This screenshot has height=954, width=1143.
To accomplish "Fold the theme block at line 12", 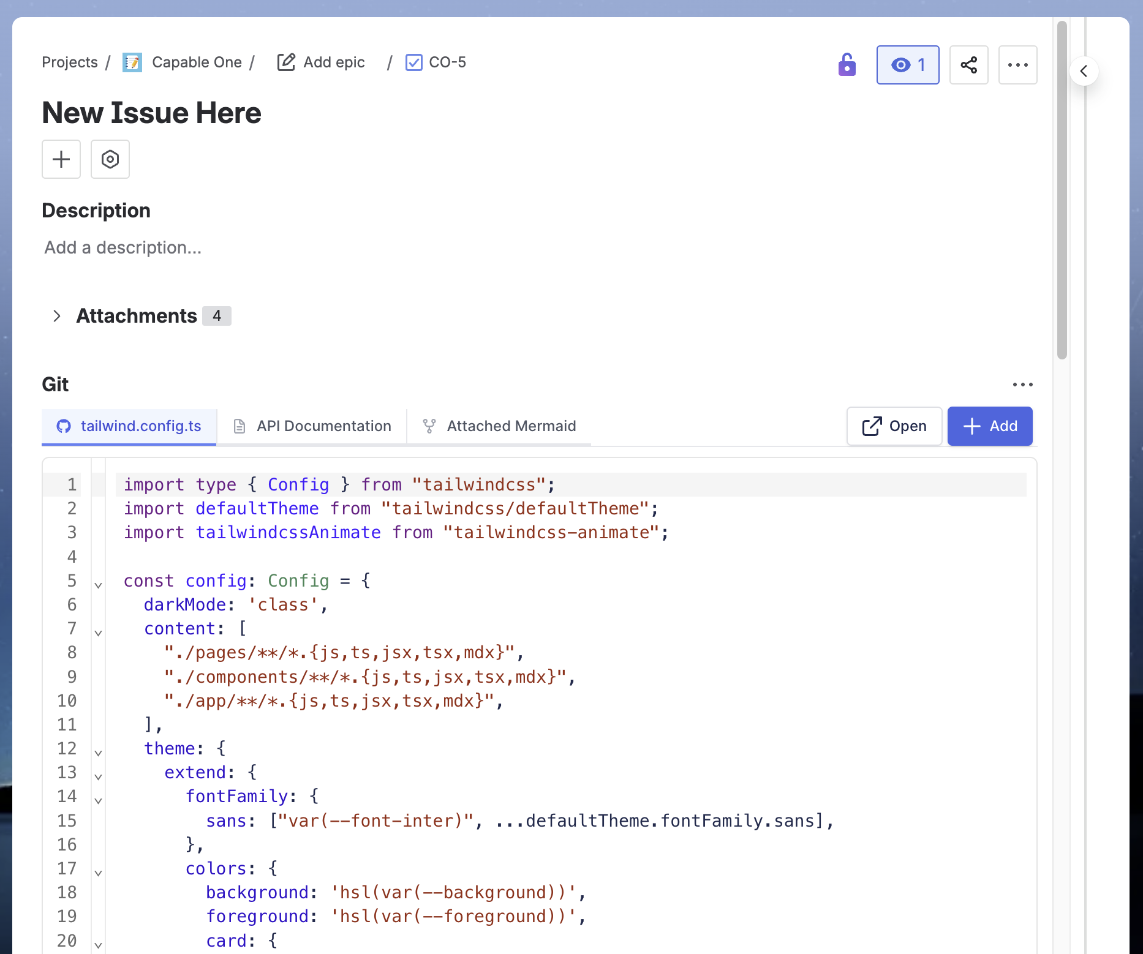I will pyautogui.click(x=98, y=753).
